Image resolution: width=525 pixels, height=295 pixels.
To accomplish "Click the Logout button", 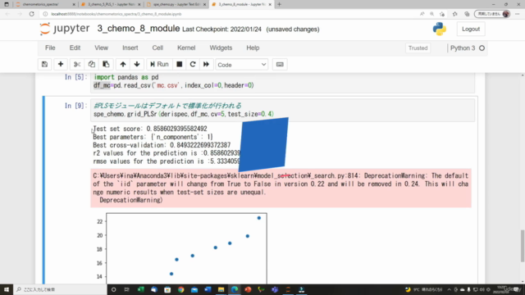I will pyautogui.click(x=471, y=29).
